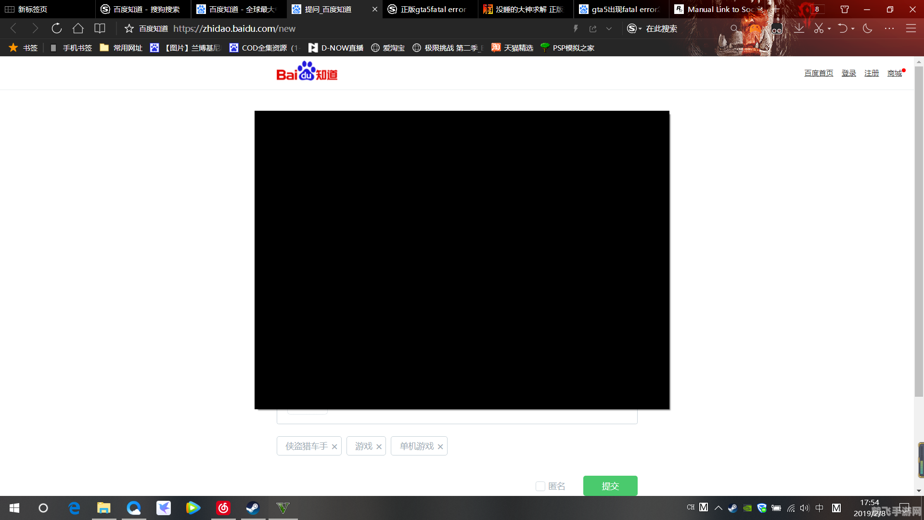Click the page vertical scrollbar
Image resolution: width=924 pixels, height=520 pixels.
[x=919, y=231]
